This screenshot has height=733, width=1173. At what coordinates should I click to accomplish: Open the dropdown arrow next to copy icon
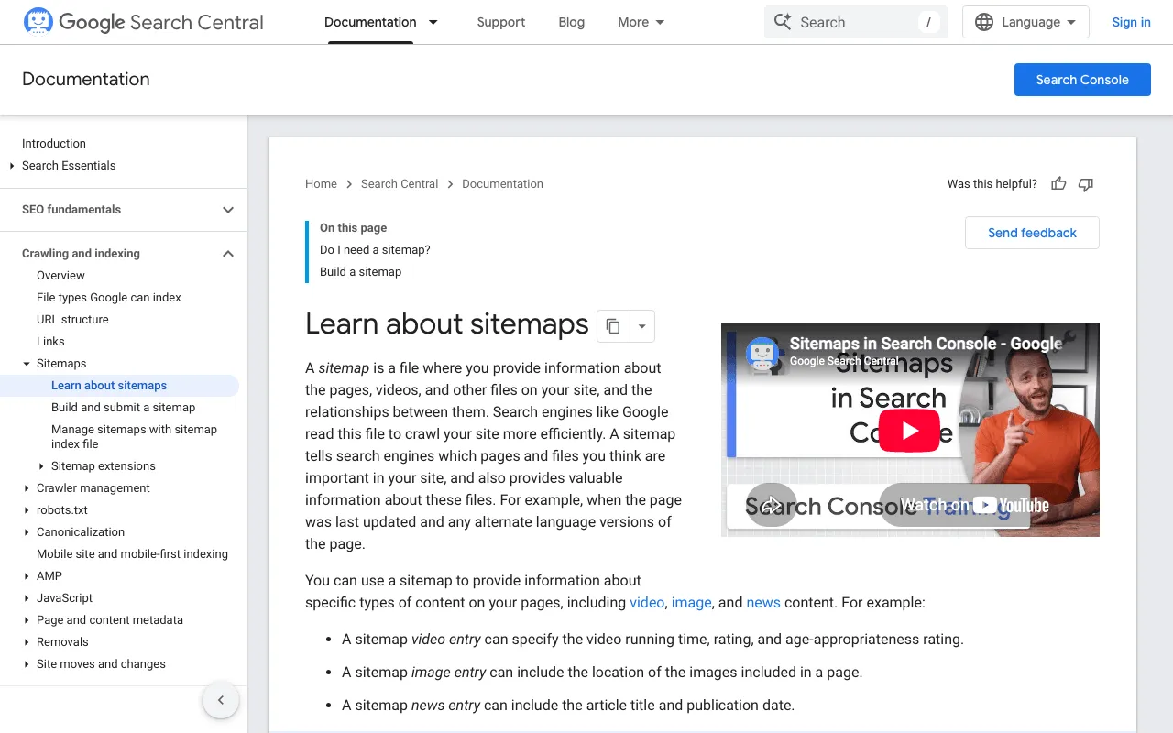pyautogui.click(x=641, y=326)
